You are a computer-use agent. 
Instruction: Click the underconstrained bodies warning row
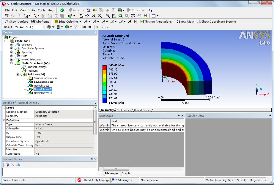click(142, 130)
